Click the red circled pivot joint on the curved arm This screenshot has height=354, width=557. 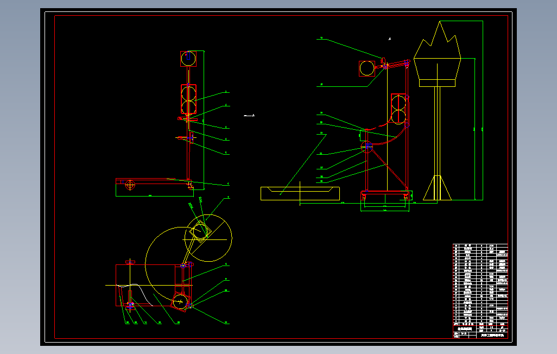367,147
